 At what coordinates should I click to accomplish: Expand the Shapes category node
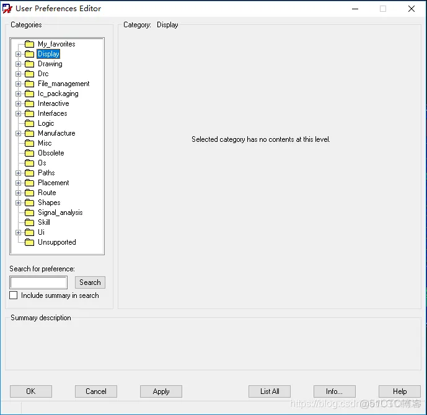(18, 203)
